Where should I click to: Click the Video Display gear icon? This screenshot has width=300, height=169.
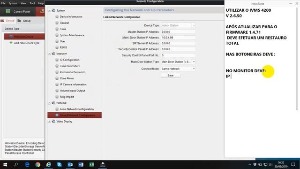click(x=53, y=121)
